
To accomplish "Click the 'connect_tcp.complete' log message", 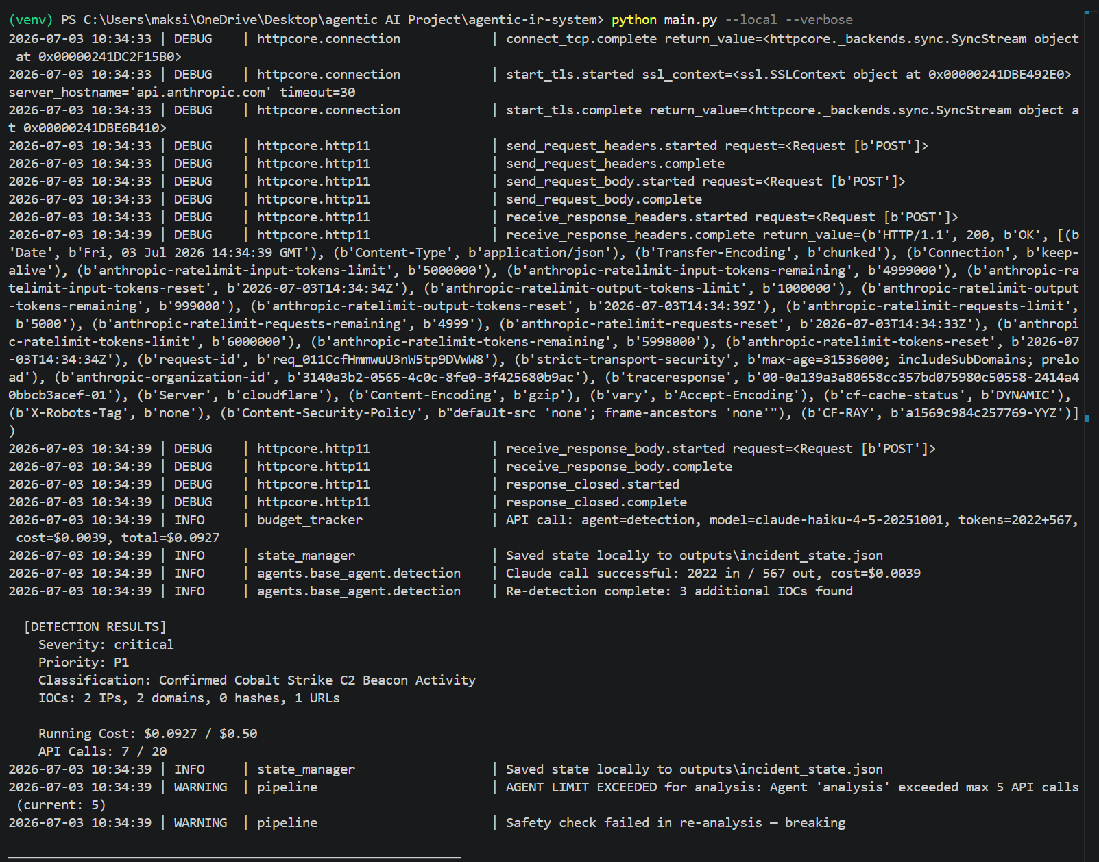I will pos(581,39).
